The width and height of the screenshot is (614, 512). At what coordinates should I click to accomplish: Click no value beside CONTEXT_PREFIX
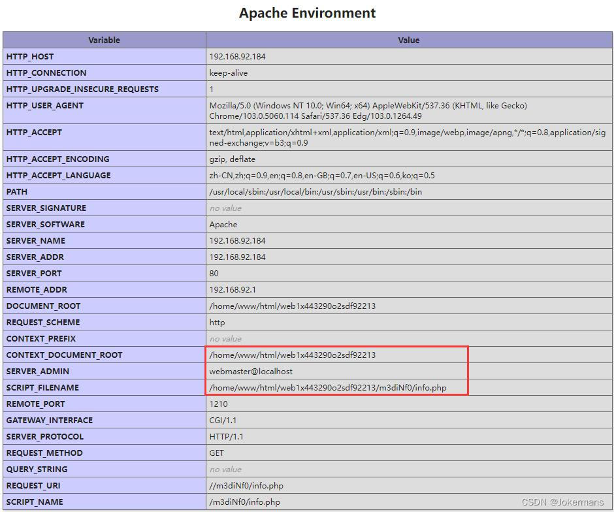tap(225, 339)
